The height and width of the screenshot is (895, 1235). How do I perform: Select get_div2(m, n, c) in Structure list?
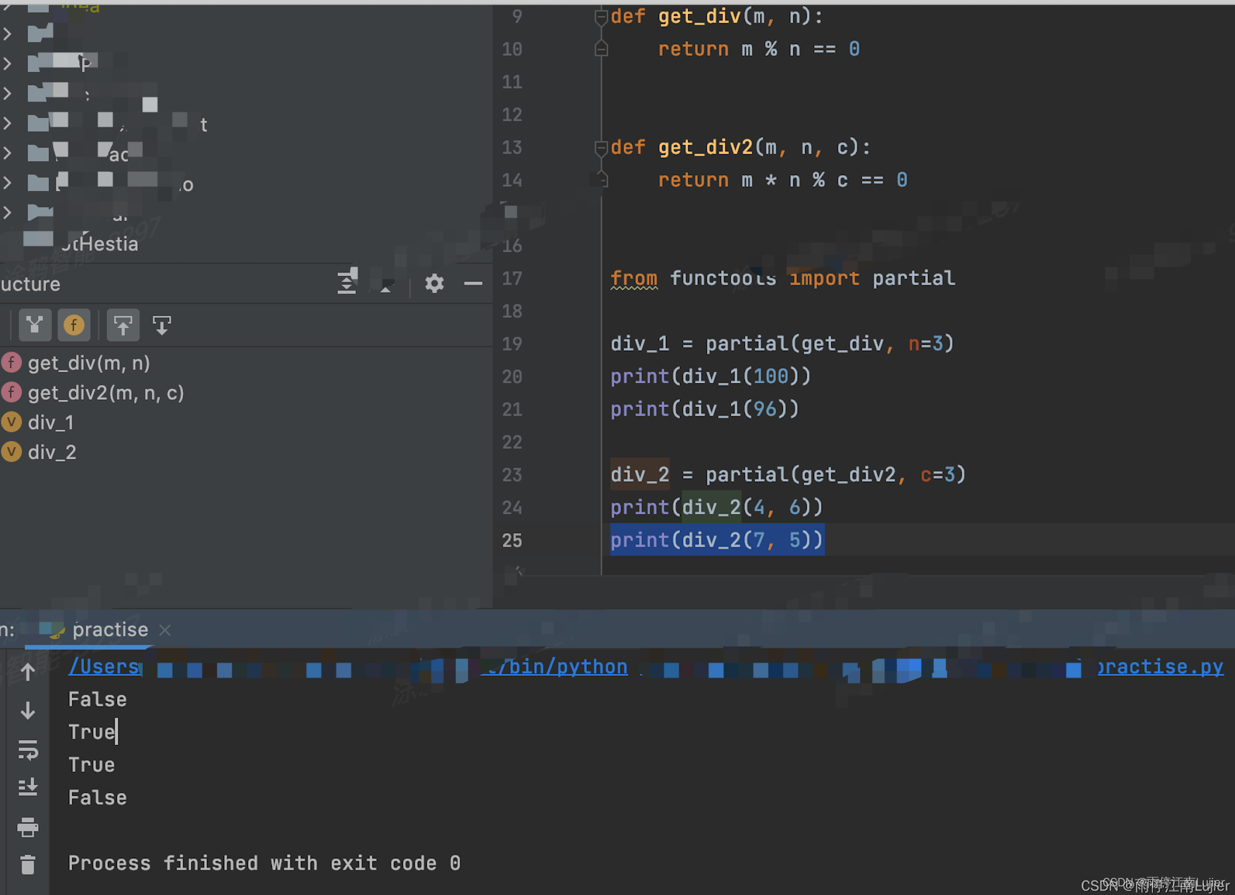pos(106,393)
